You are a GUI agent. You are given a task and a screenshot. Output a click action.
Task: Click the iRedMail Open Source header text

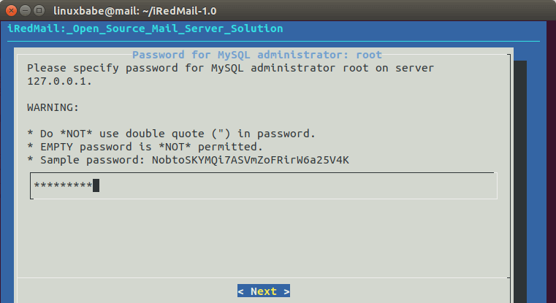145,29
